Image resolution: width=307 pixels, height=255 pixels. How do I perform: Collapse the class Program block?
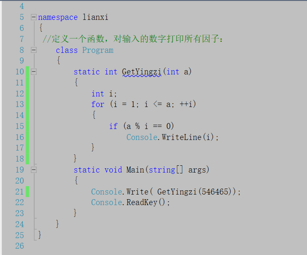[x=34, y=50]
